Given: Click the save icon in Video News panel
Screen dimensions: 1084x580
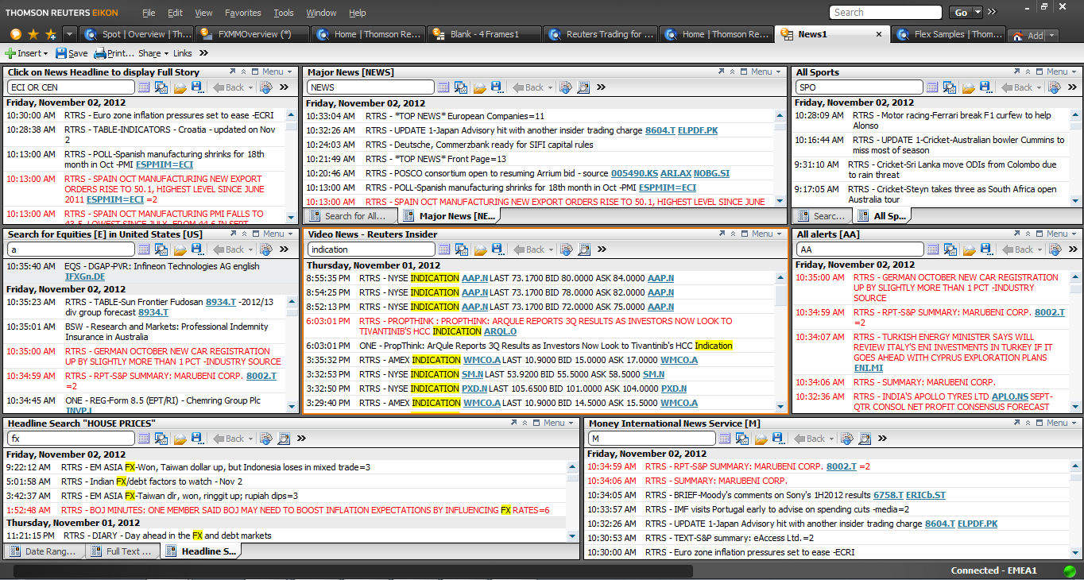Looking at the screenshot, I should pyautogui.click(x=497, y=249).
